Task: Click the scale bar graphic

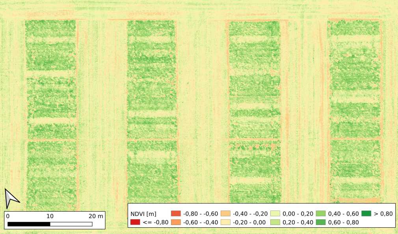Action: [x=50, y=224]
